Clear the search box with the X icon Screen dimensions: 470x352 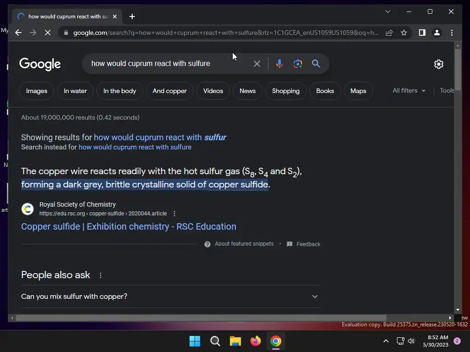(257, 63)
